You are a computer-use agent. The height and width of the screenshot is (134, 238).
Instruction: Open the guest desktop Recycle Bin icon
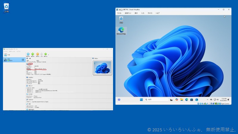[121, 20]
